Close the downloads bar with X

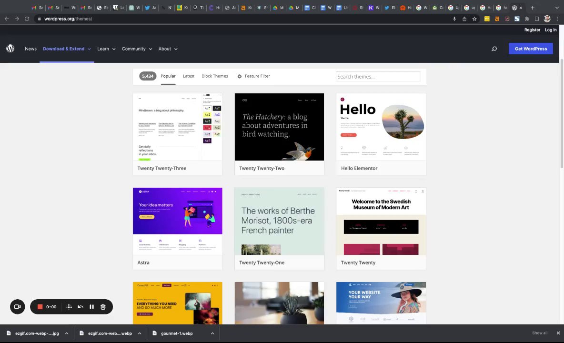[x=558, y=333]
